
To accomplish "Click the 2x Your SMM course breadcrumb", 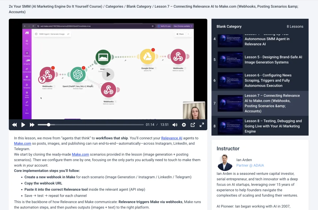I will tap(55, 6).
